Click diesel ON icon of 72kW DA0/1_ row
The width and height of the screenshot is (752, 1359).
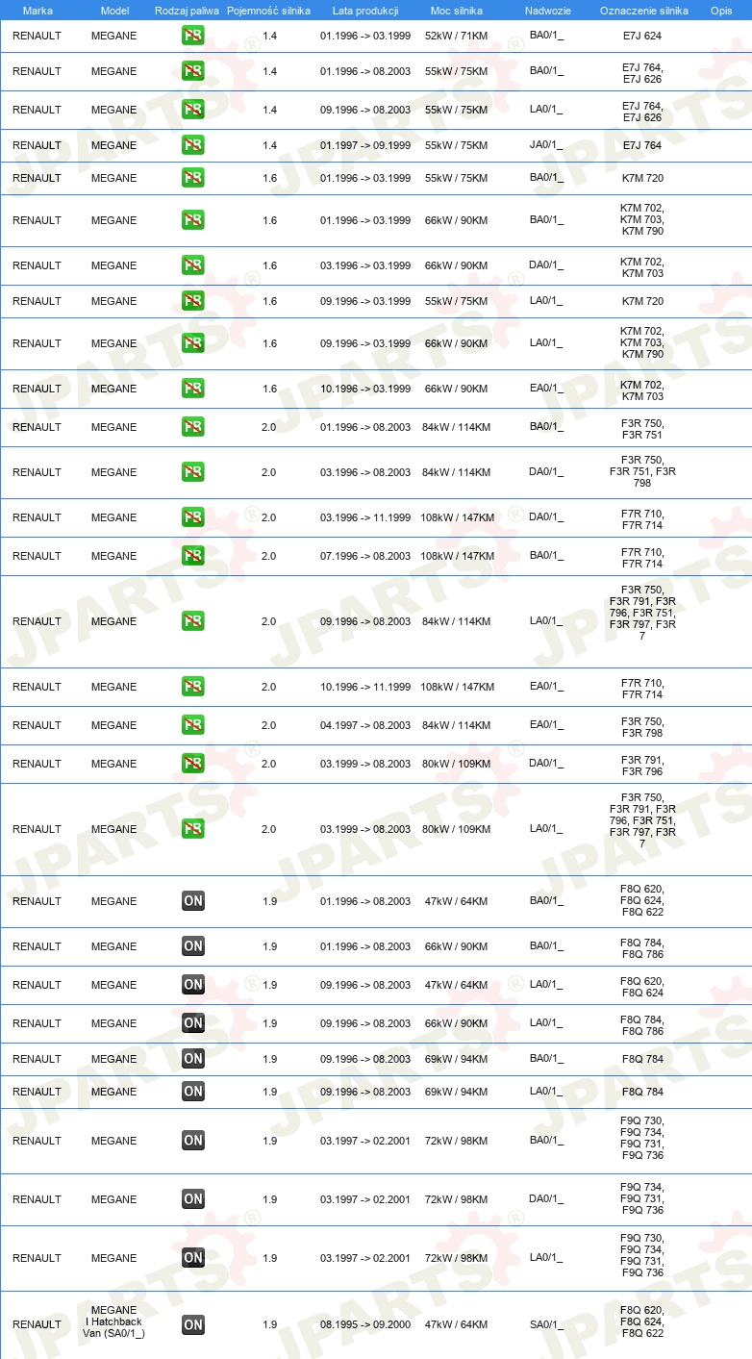[193, 1199]
